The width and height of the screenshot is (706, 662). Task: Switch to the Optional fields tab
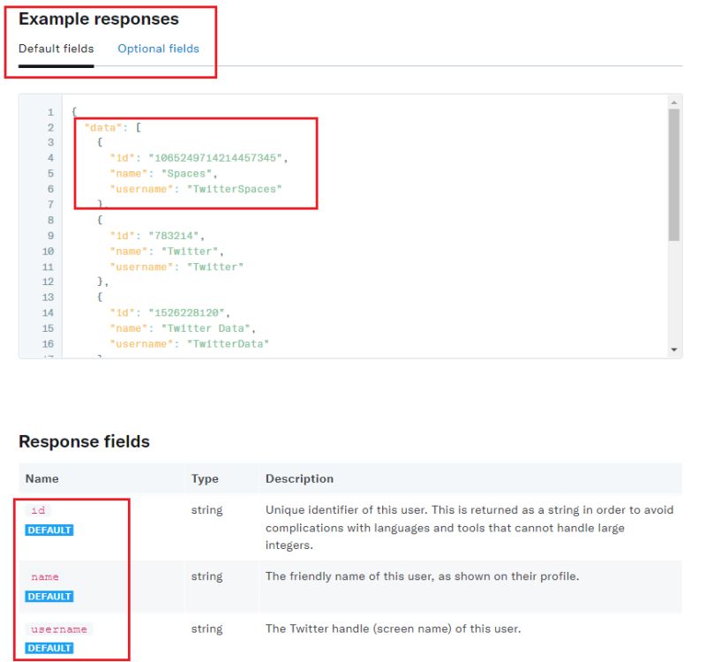point(158,49)
